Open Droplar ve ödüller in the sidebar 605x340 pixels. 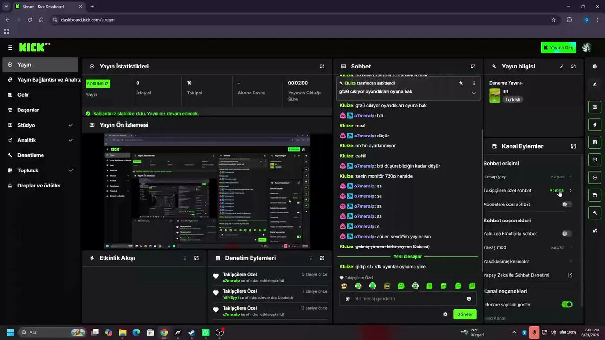(40, 186)
